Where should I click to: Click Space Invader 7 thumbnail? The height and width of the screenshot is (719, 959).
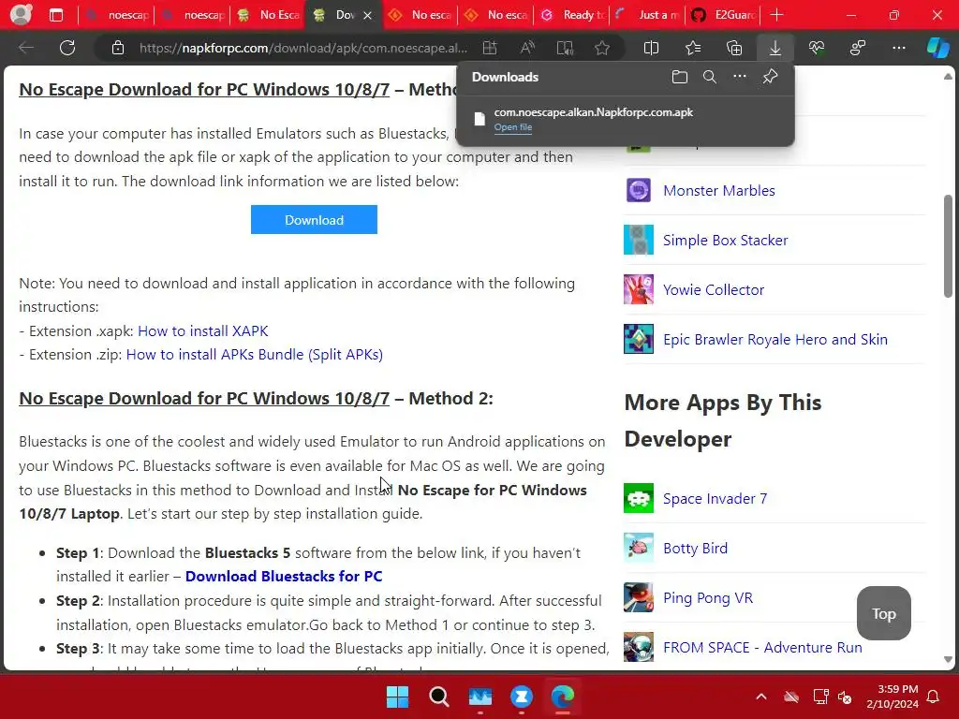click(x=639, y=498)
